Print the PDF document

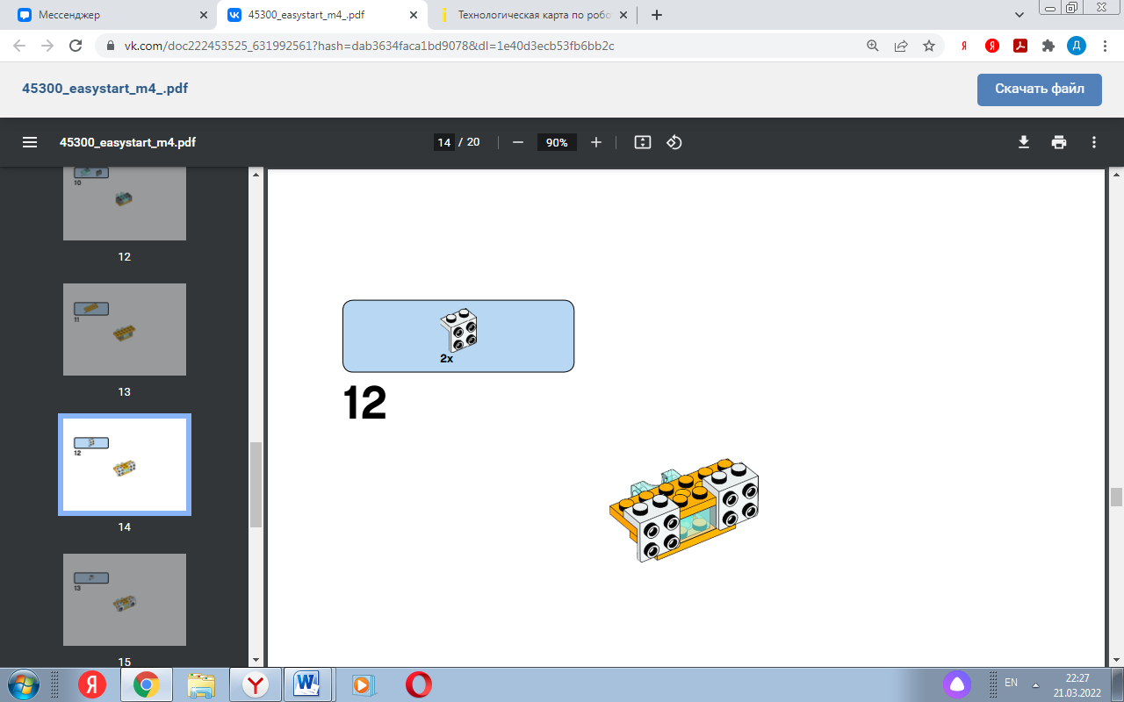[x=1059, y=142]
